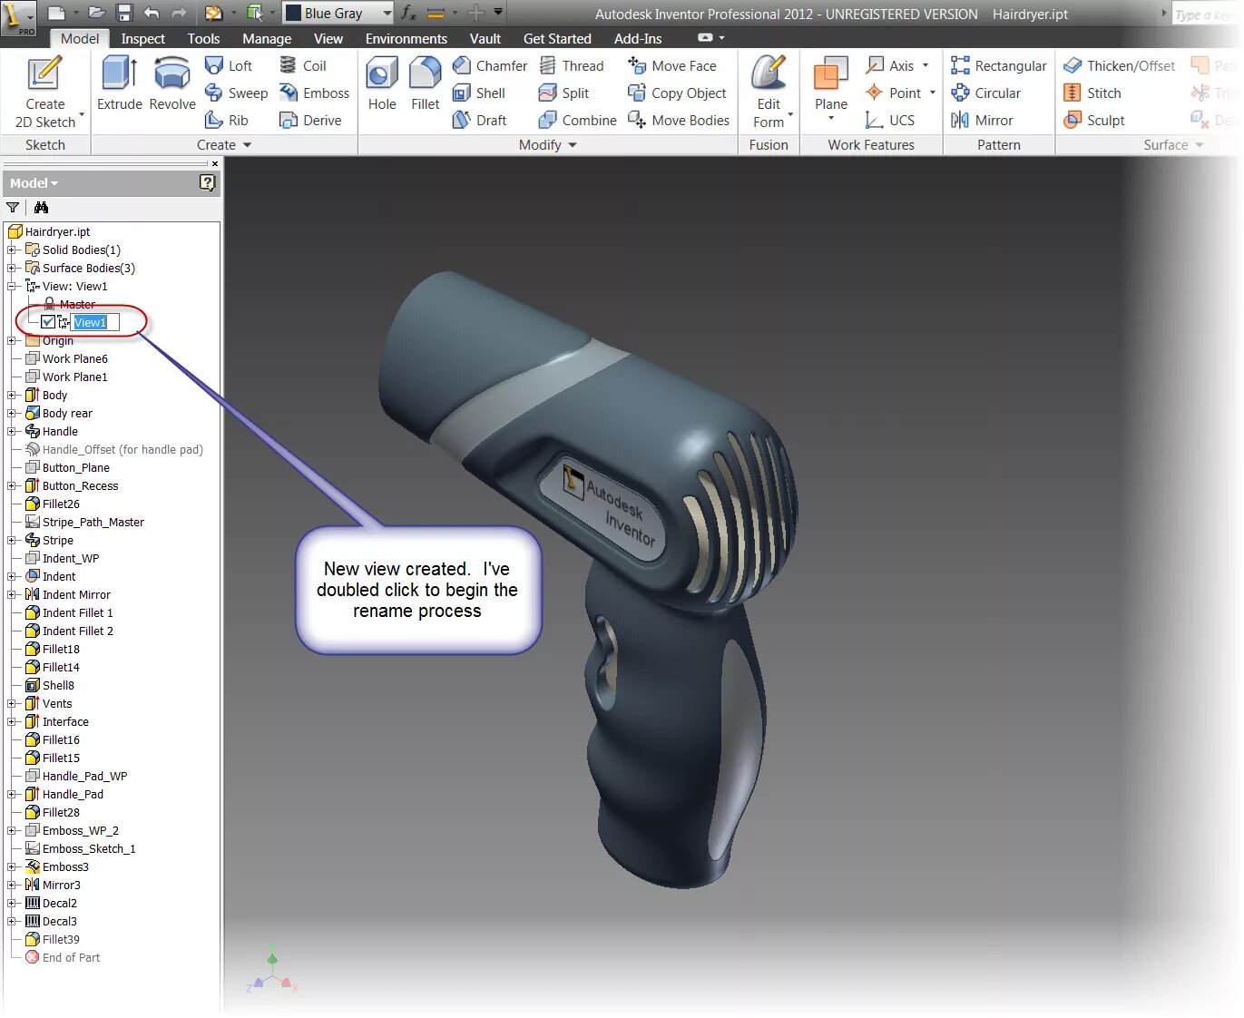Select the Rectangular pattern tool
The image size is (1244, 1018).
pos(999,65)
